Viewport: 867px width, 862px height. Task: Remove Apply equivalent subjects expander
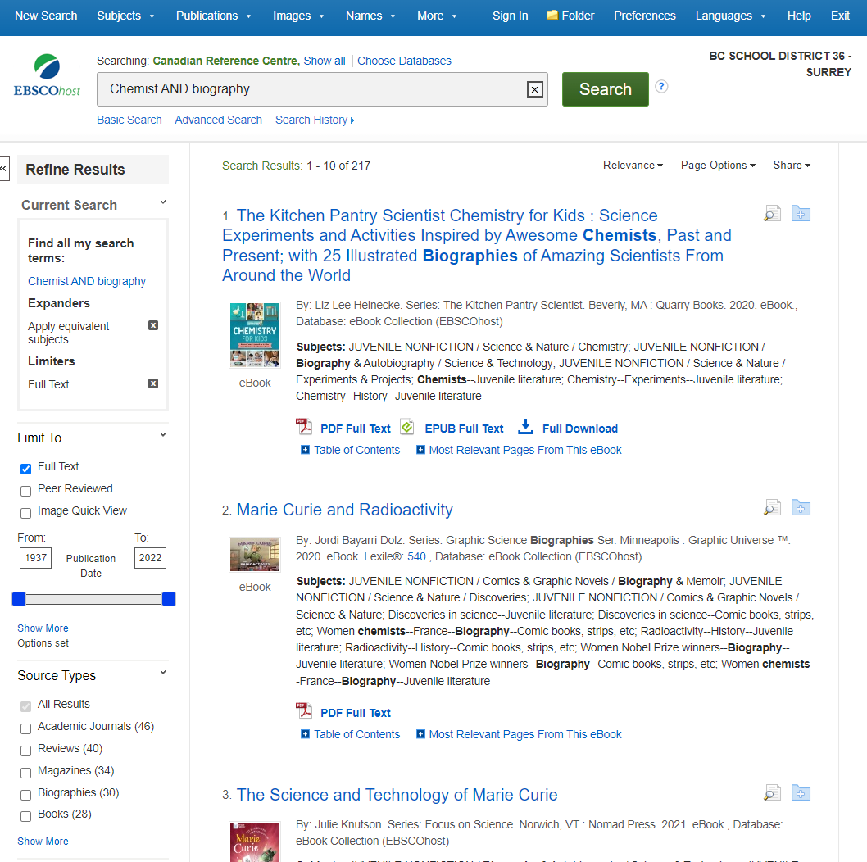(x=154, y=325)
